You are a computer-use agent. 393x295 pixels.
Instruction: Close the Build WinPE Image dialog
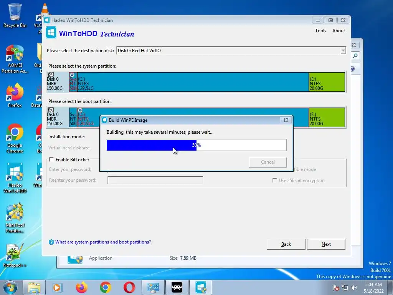(286, 120)
